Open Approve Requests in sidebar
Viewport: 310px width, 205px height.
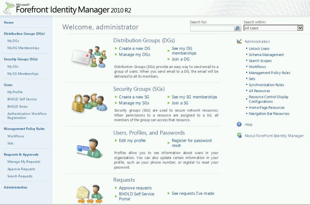coord(21,169)
